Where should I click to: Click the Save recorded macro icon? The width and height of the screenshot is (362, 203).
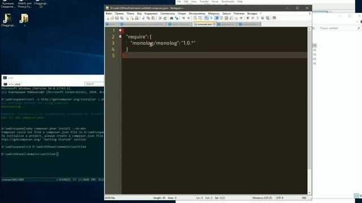pyautogui.click(x=268, y=18)
